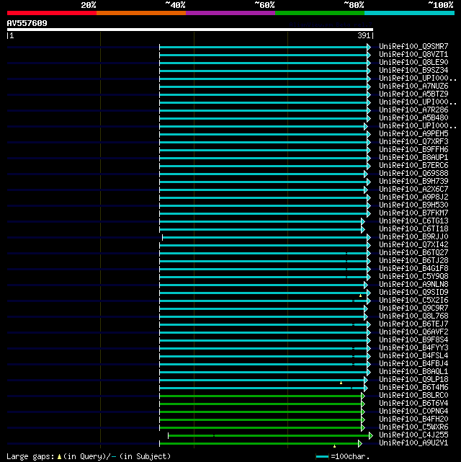Image resolution: width=461 pixels, height=462 pixels.
Task: Click the UniRef100_Q6AVF2 label
Action: (413, 332)
